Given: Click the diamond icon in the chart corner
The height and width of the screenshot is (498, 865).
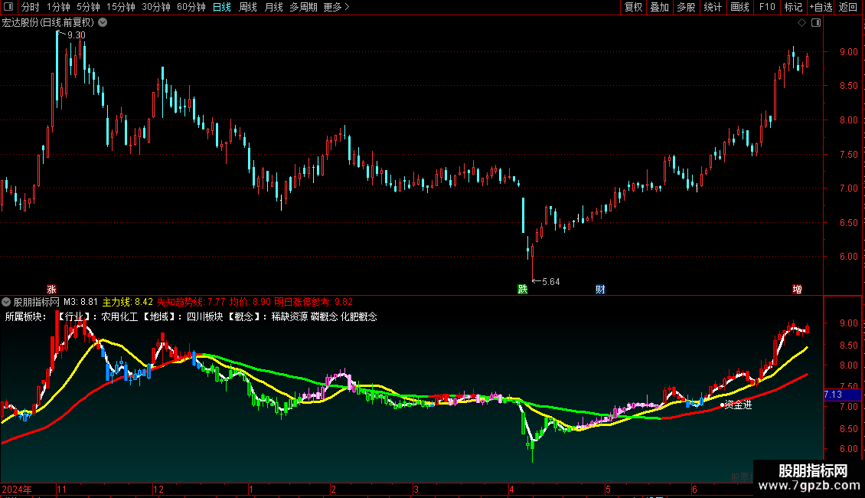Looking at the screenshot, I should coord(801,23).
